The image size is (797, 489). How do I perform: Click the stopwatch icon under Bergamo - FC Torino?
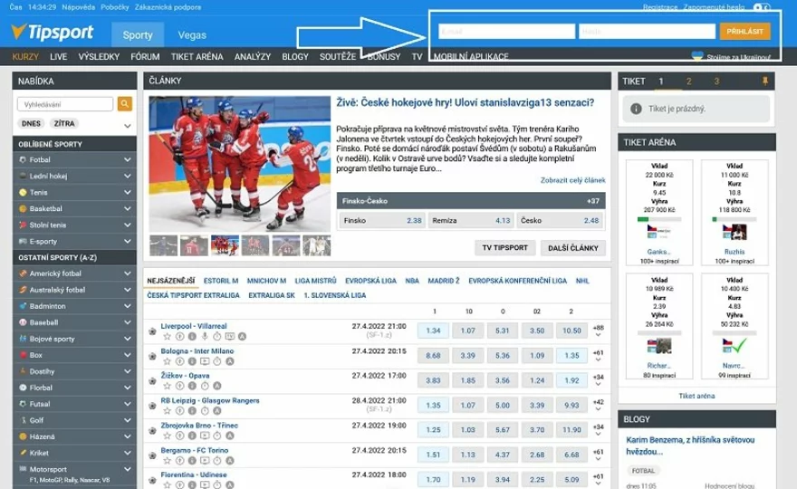[x=217, y=461]
